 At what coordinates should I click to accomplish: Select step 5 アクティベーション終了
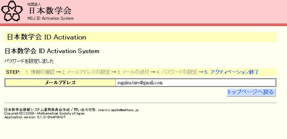[232, 72]
